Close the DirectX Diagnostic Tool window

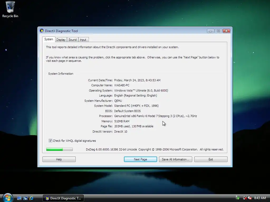[x=226, y=31]
